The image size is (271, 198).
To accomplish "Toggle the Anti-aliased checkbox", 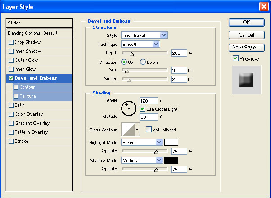I will click(149, 130).
